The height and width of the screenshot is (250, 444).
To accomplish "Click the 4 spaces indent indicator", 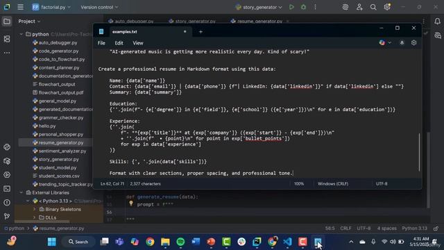I will click(387, 228).
